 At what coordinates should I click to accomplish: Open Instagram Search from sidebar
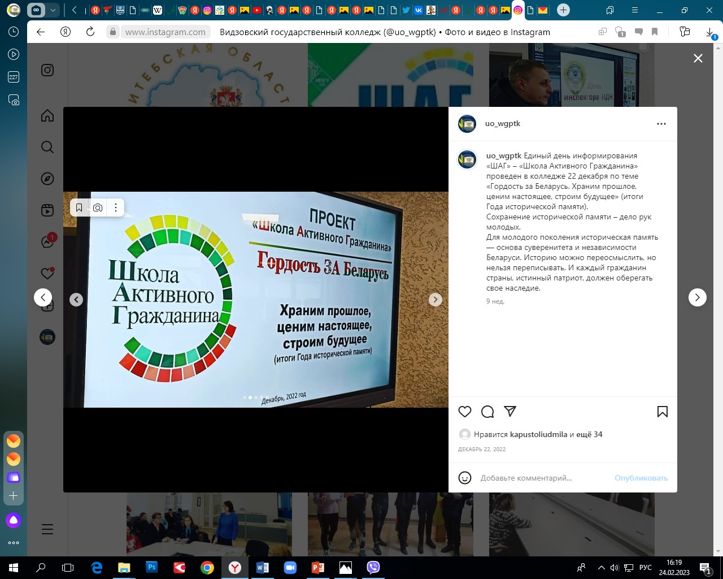pos(47,147)
